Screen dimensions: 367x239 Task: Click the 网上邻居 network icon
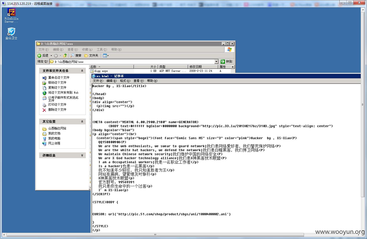44,144
